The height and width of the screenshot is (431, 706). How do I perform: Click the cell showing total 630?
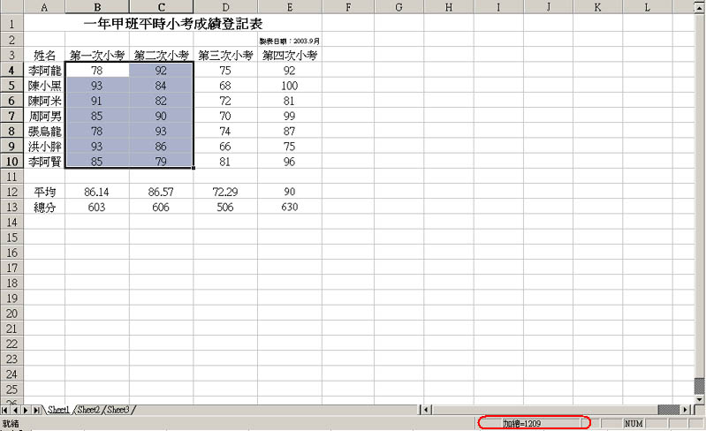(x=290, y=207)
